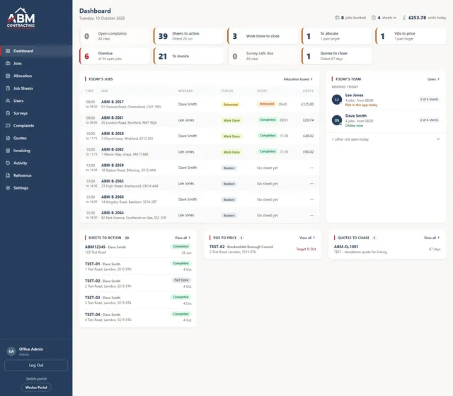Viewport: 453px width, 396px height.
Task: Open job ABM-B-2058 row
Action: coord(200,136)
